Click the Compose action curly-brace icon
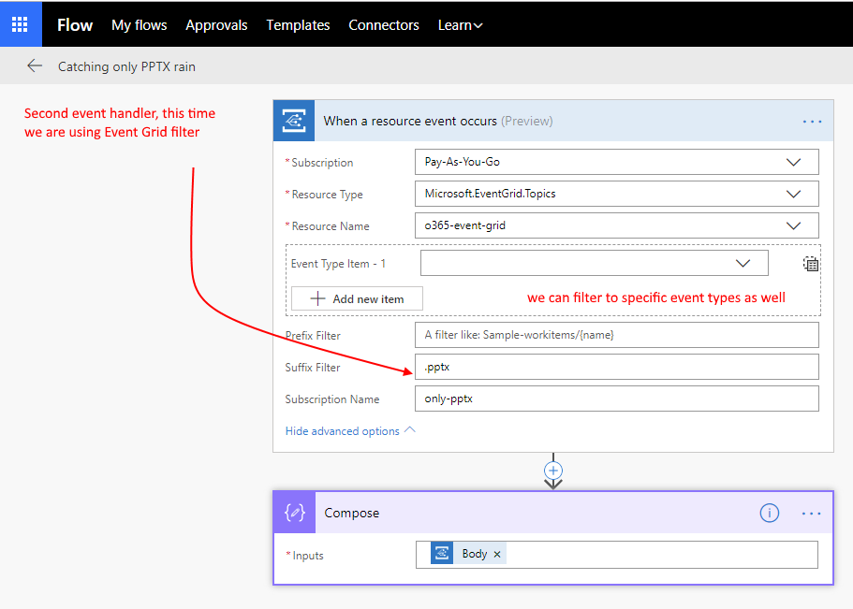 point(294,513)
